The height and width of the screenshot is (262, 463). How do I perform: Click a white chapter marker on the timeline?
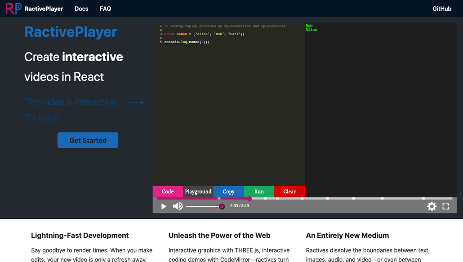tap(326, 198)
